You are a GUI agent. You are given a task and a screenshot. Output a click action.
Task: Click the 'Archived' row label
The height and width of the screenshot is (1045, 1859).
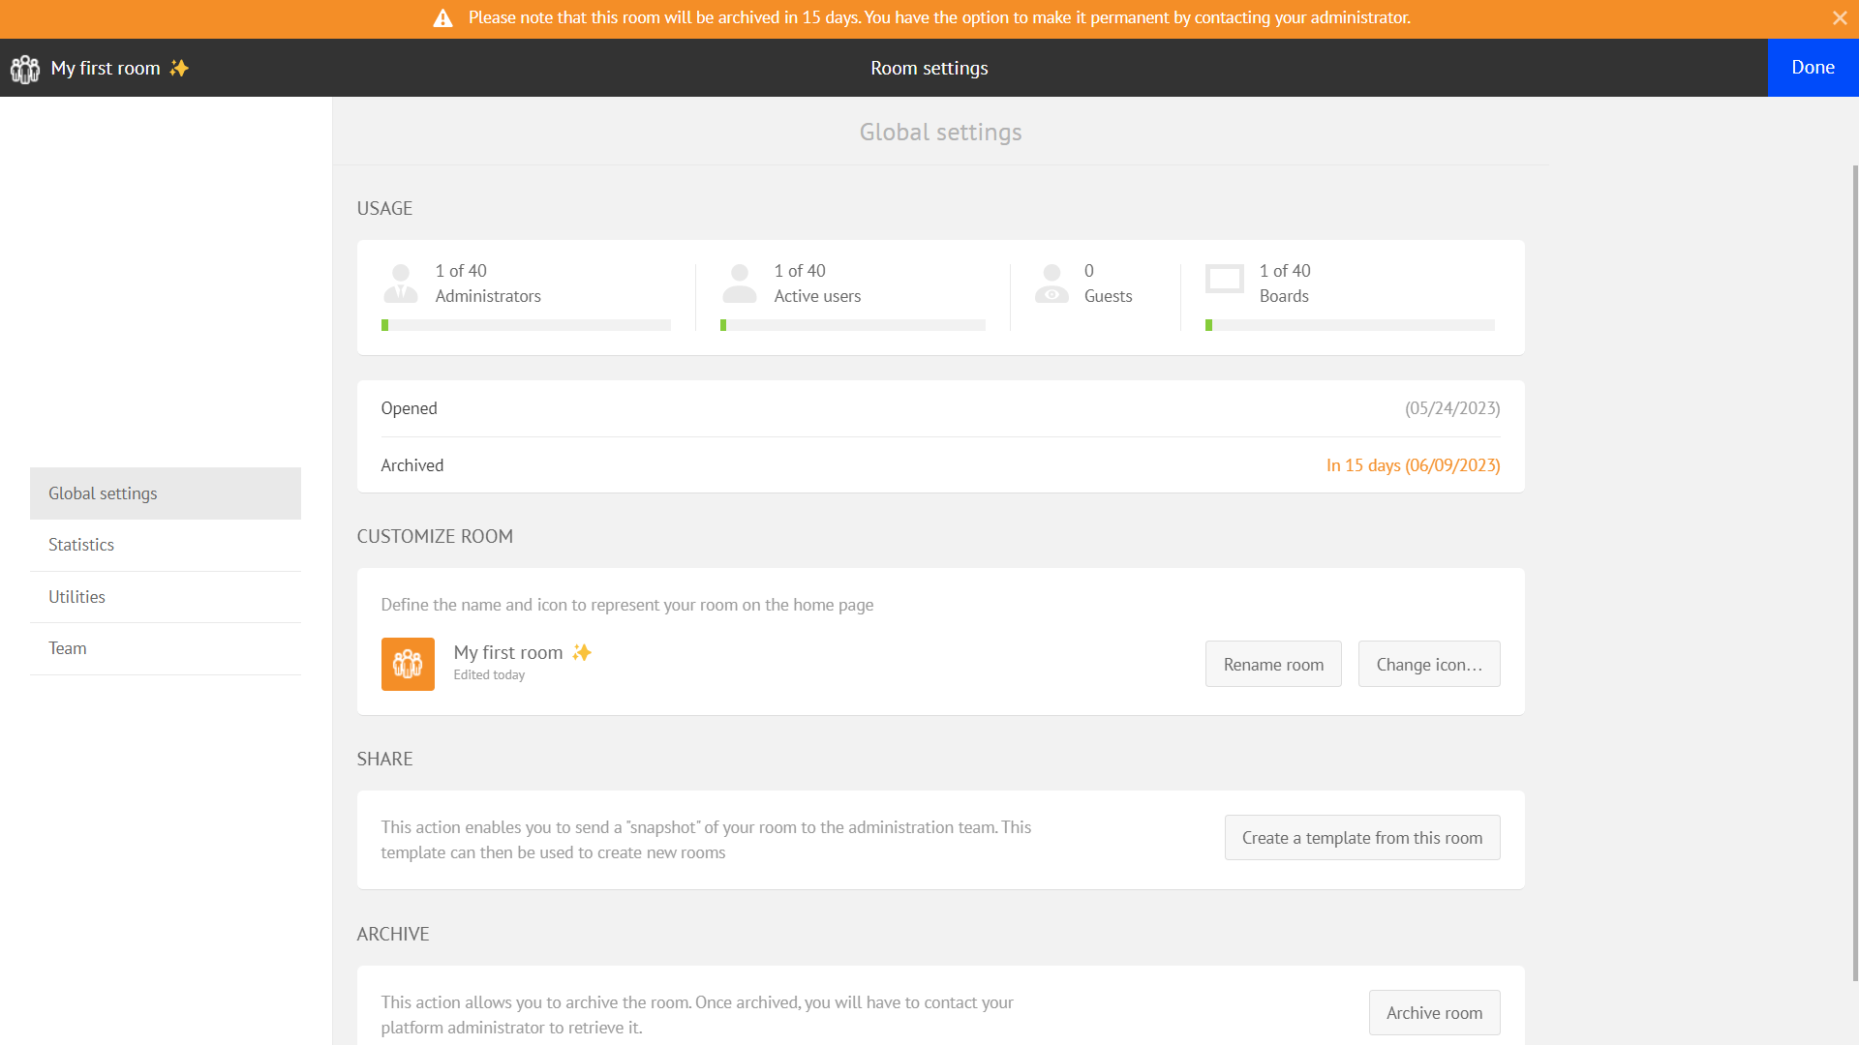pyautogui.click(x=412, y=465)
